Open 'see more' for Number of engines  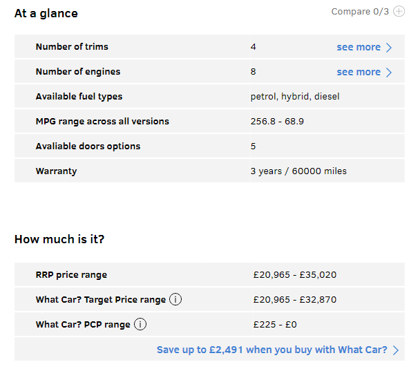coord(359,72)
